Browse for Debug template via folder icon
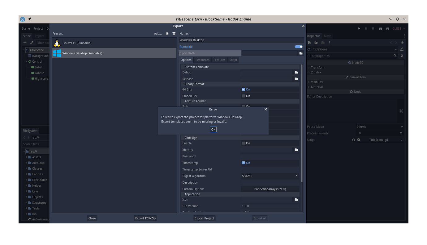This screenshot has height=245, width=427. tap(296, 72)
